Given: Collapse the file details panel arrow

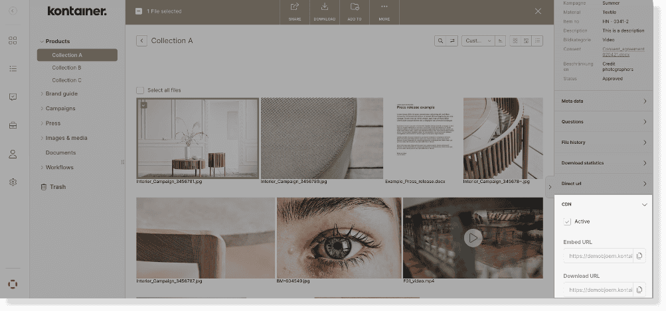Looking at the screenshot, I should pyautogui.click(x=550, y=187).
